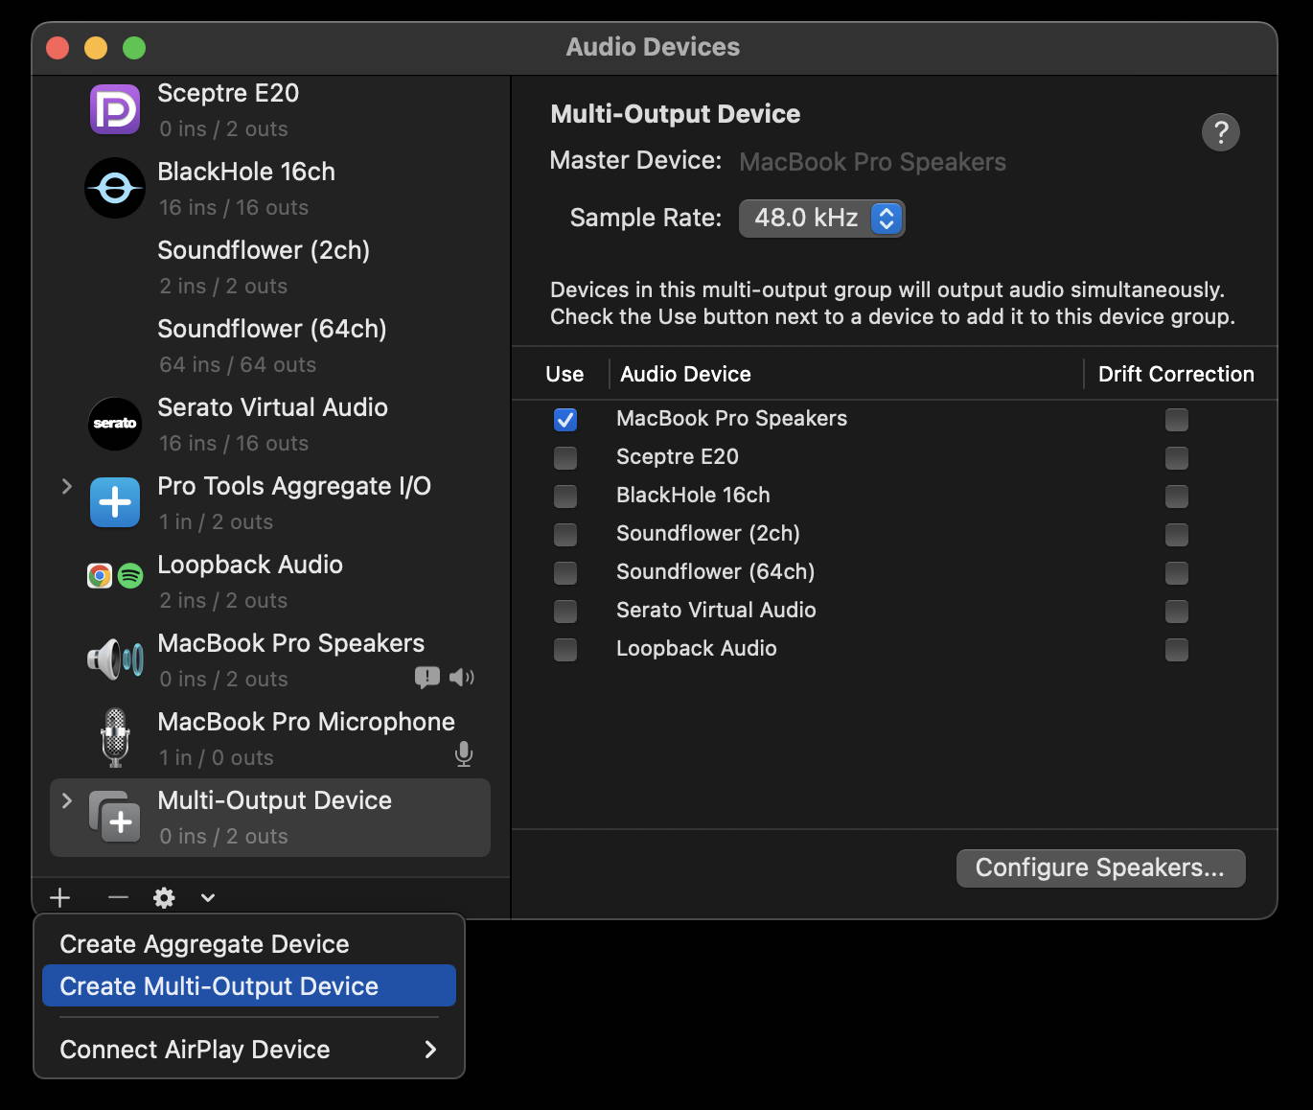
Task: Click the minus button to remove device
Action: point(118,897)
